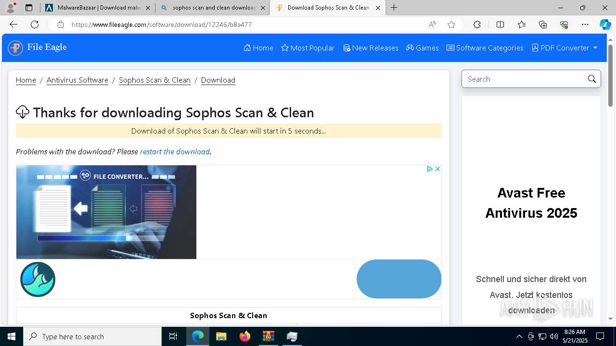Open the clock showing 8:26 AM
The image size is (616, 346).
click(x=575, y=336)
